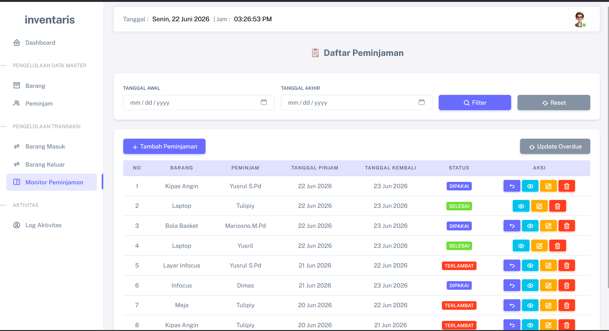This screenshot has height=331, width=609.
Task: Click the Tanggal Kembali column header
Action: point(390,168)
